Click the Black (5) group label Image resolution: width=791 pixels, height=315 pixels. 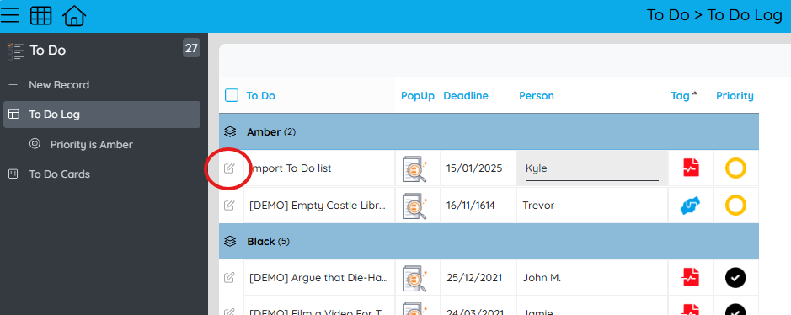pos(269,242)
